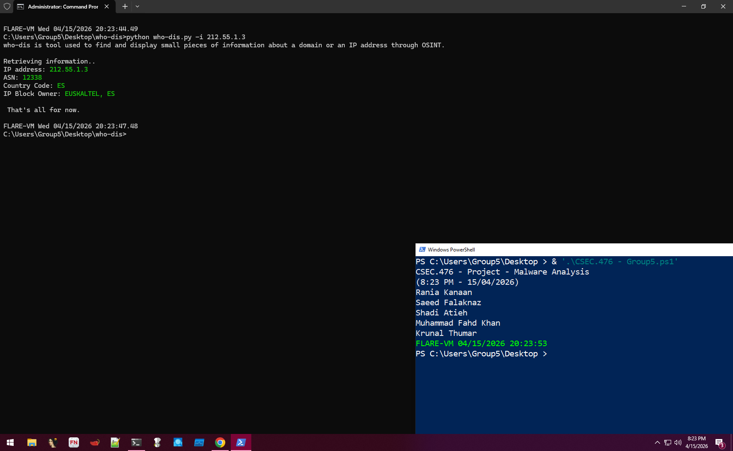The width and height of the screenshot is (733, 451).
Task: Click the administrator shield icon in Terminal
Action: coord(7,6)
